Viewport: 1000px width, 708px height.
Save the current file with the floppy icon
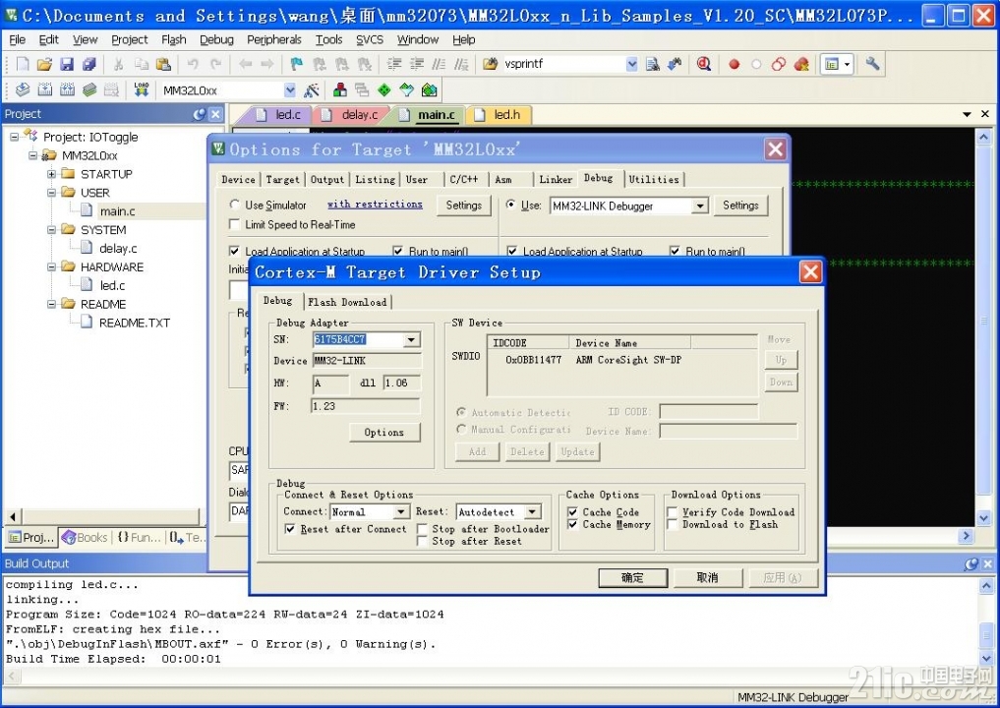66,64
